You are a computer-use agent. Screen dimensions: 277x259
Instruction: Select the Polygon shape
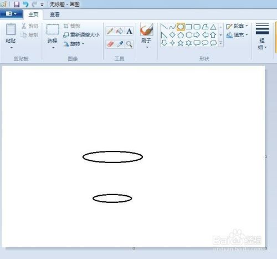coord(205,27)
